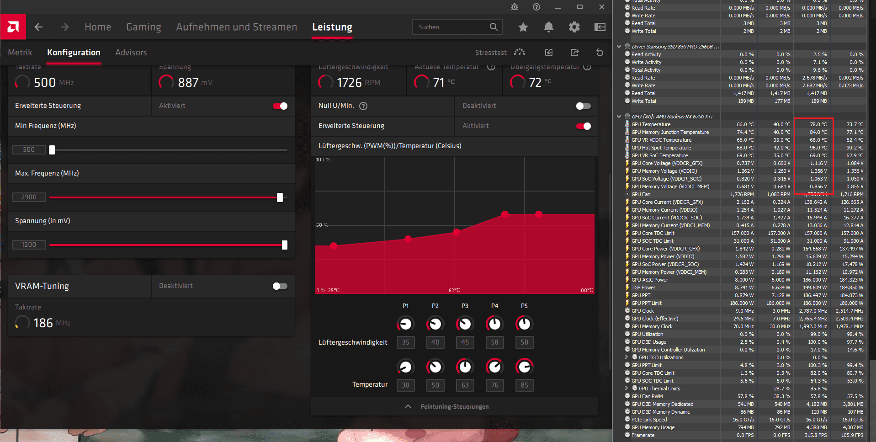Open the Gaming tab
This screenshot has width=876, height=442.
[143, 27]
